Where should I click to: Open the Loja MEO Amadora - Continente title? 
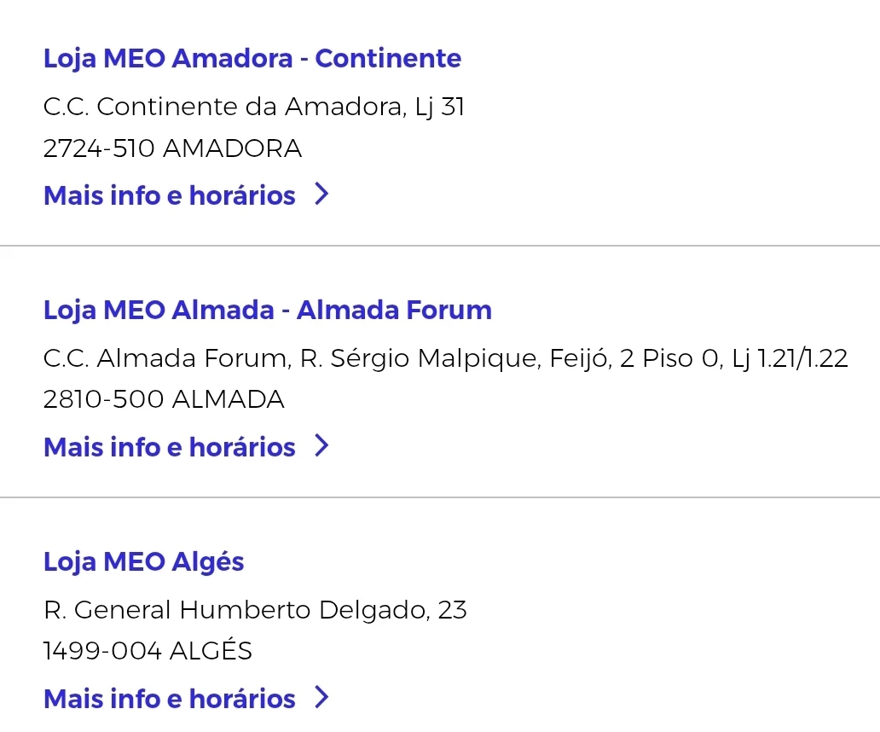click(x=252, y=59)
